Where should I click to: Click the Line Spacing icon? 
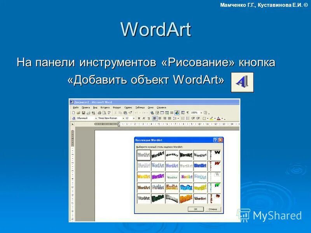pyautogui.click(x=175, y=118)
